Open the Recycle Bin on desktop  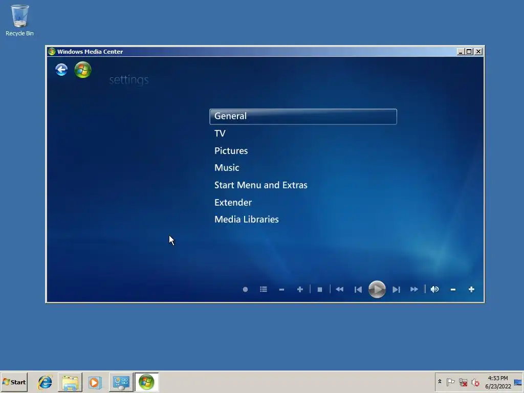(19, 20)
